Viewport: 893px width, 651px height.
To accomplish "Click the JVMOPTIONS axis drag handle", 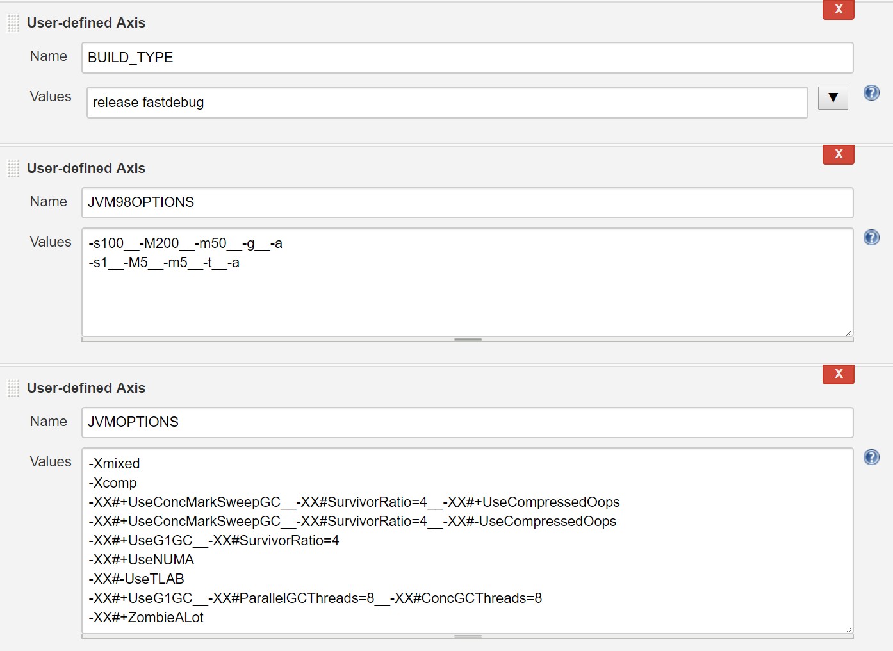I will pyautogui.click(x=13, y=388).
